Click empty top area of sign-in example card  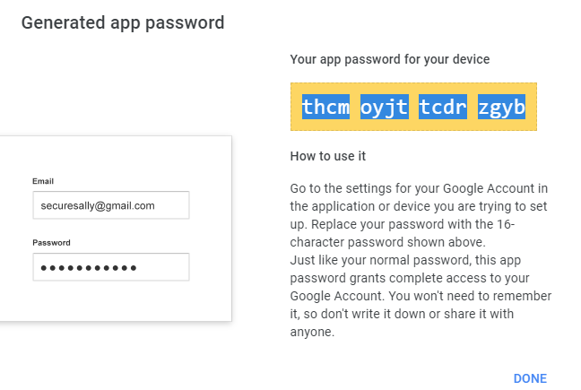(x=115, y=156)
